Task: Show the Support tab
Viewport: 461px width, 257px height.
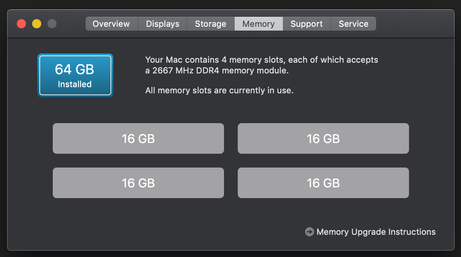Action: coord(307,24)
